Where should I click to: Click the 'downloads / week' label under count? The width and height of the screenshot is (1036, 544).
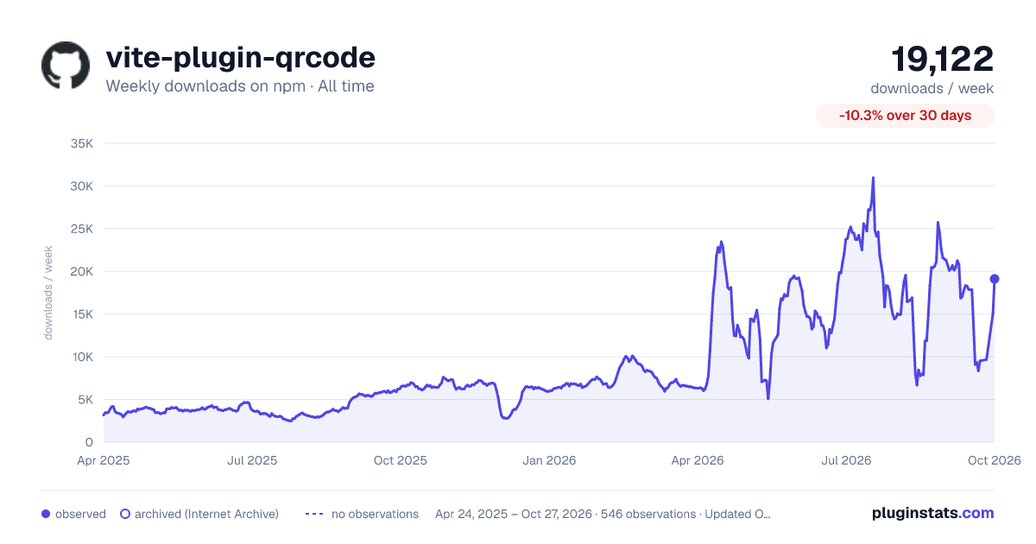click(932, 88)
